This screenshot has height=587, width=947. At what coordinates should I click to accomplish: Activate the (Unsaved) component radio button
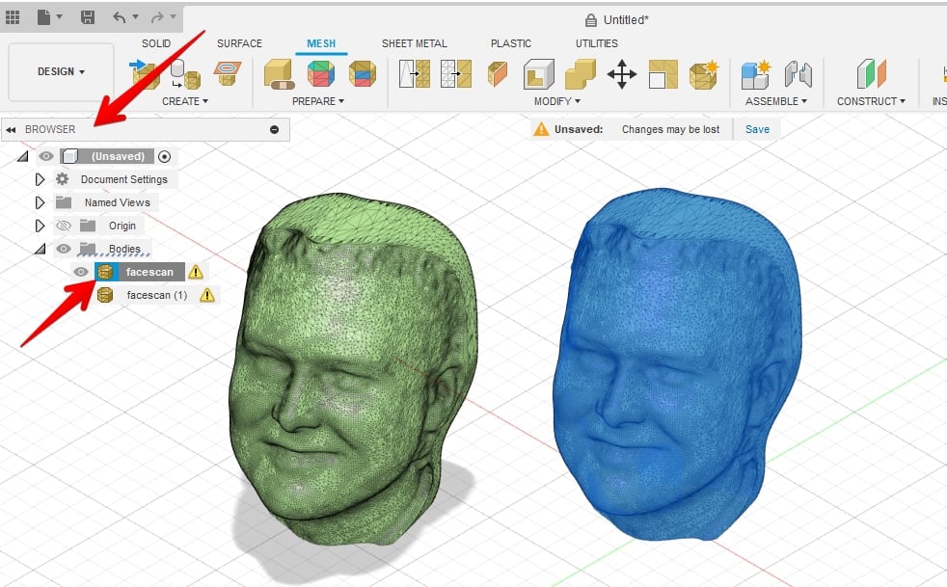coord(164,156)
